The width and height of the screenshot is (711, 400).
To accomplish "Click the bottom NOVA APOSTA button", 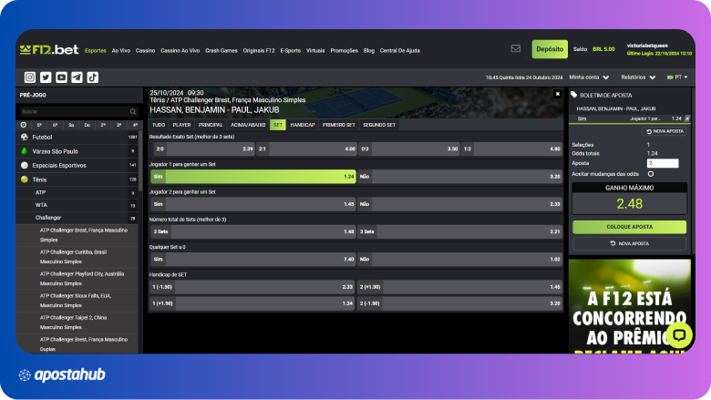I will click(629, 243).
